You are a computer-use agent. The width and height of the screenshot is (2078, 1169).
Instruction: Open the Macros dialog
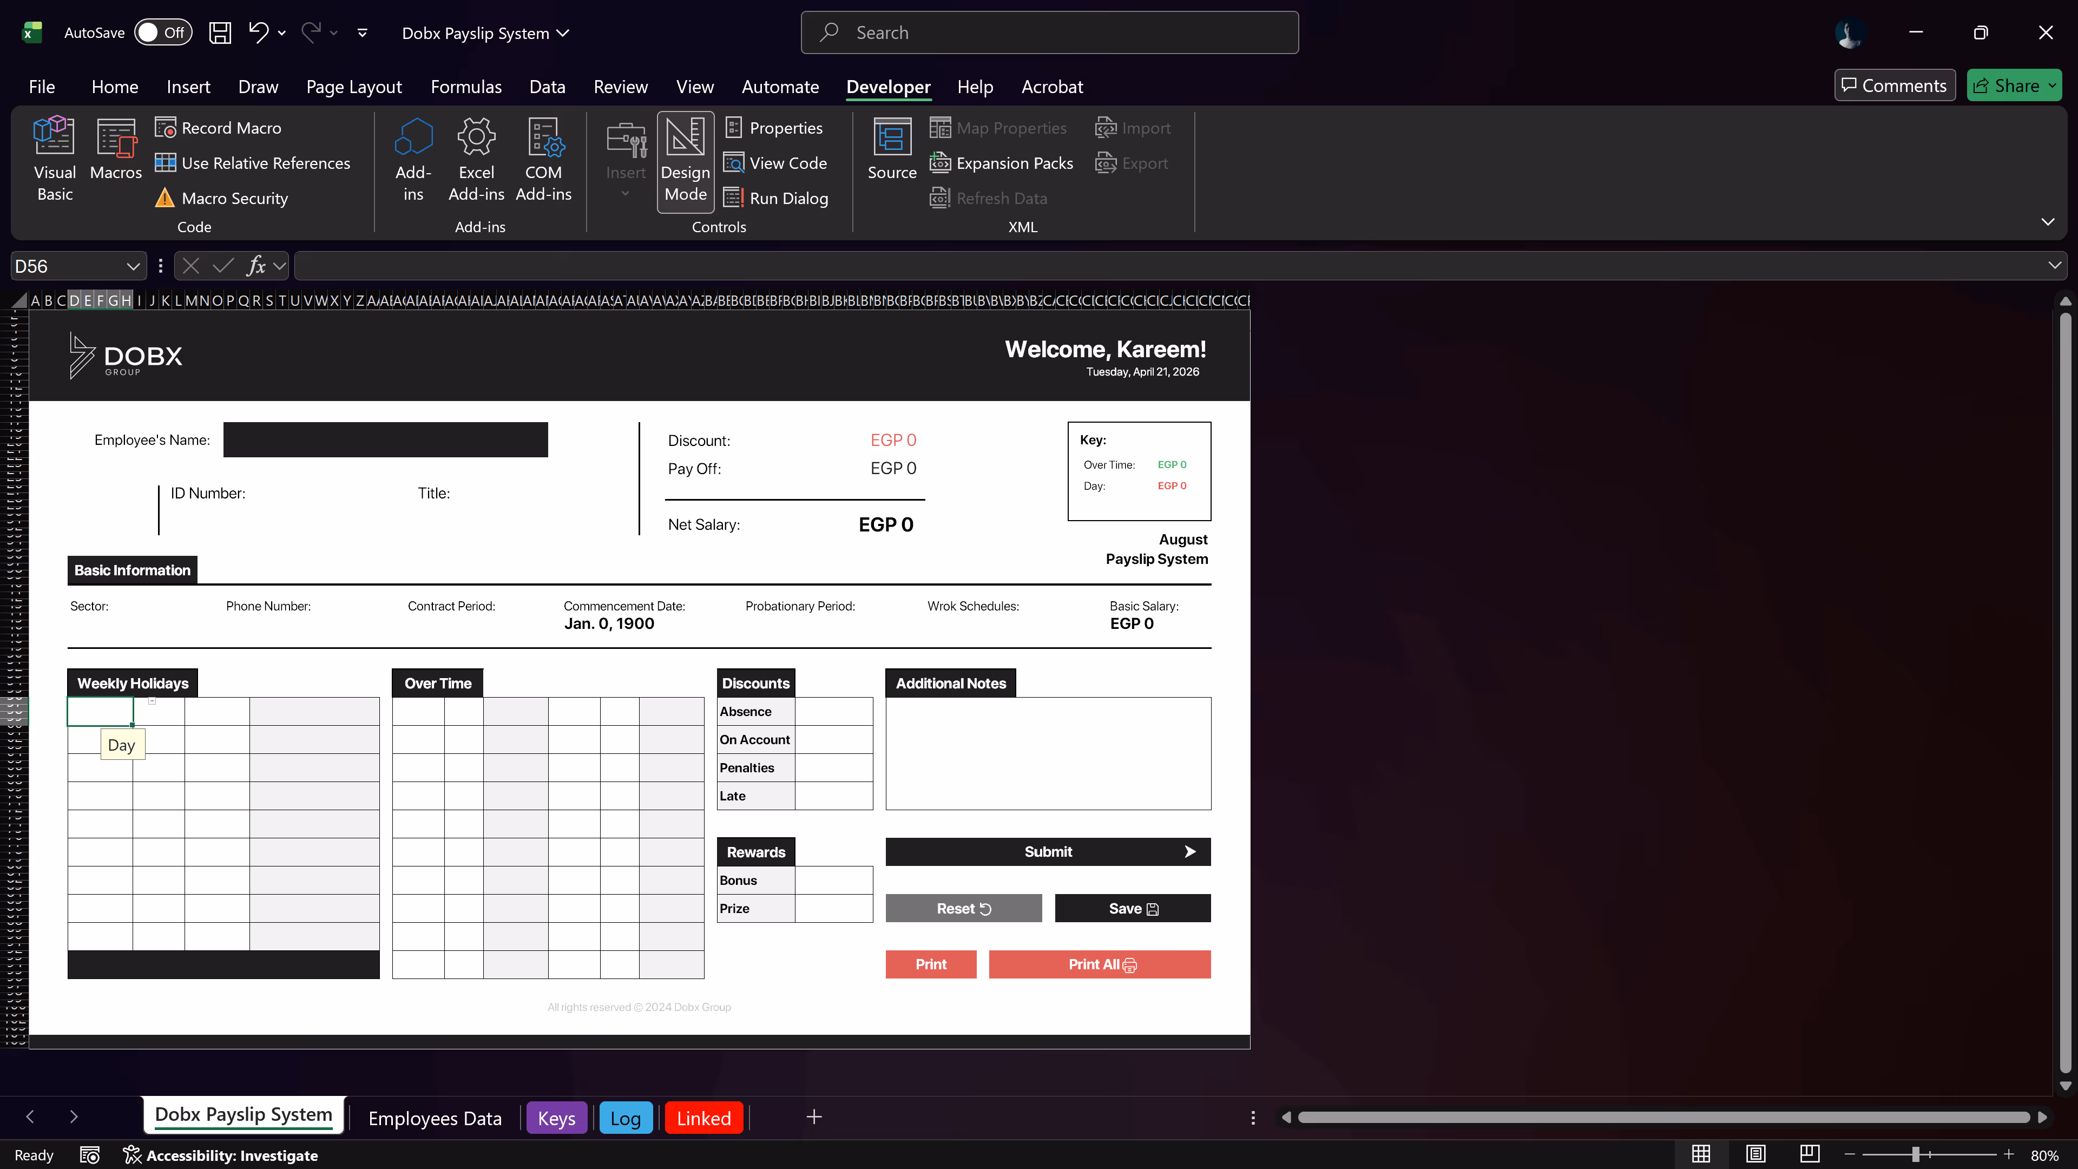(115, 149)
